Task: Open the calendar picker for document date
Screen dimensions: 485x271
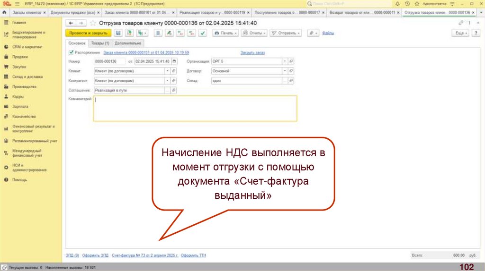Action: point(174,61)
